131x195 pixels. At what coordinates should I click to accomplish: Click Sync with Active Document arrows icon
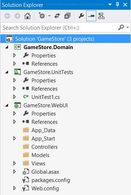click(x=57, y=16)
